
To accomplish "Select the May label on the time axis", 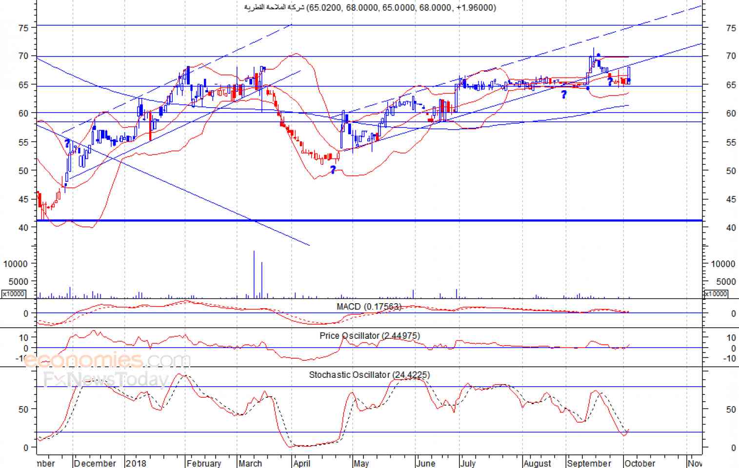I will [x=361, y=463].
